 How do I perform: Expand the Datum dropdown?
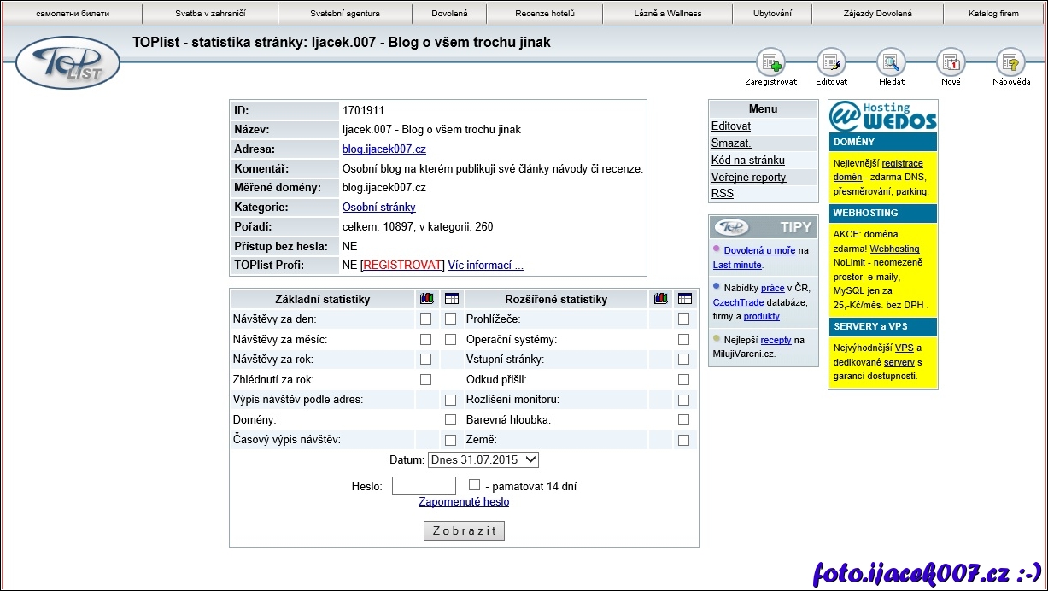[483, 460]
